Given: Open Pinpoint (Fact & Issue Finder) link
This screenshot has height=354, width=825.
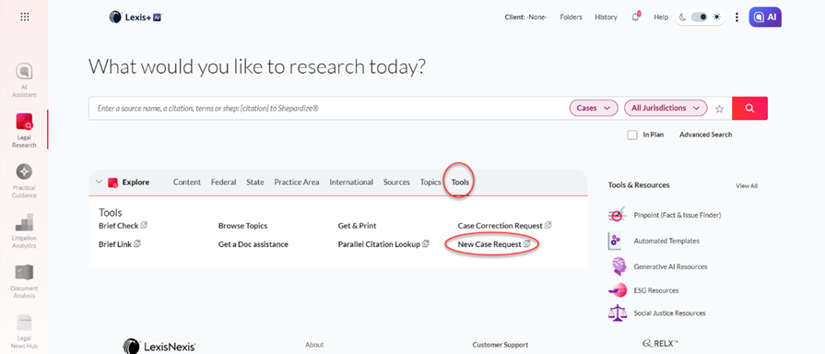Looking at the screenshot, I should coord(678,215).
